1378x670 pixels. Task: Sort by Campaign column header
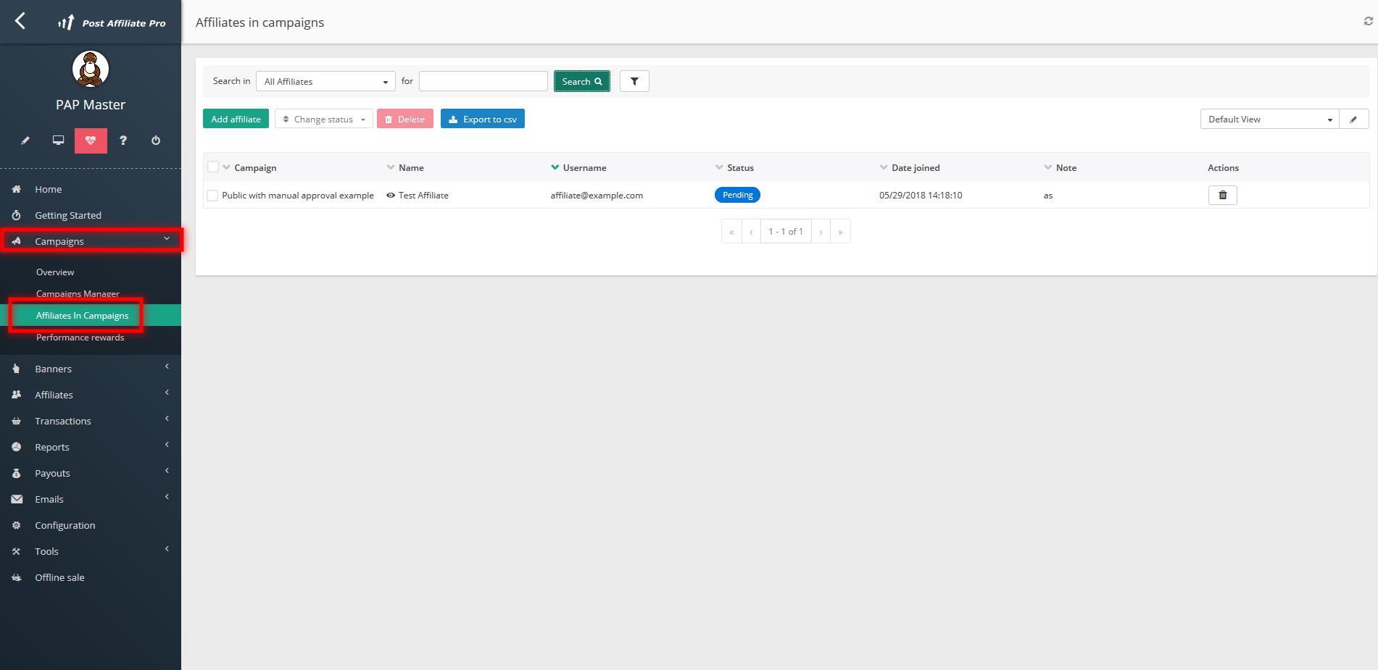pos(255,167)
